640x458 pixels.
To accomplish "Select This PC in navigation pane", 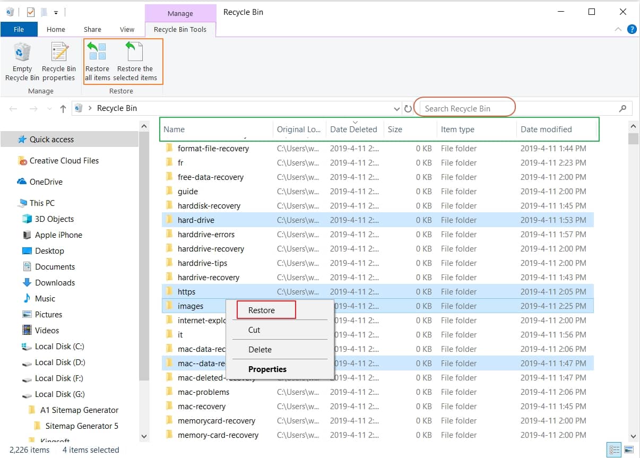I will pos(42,203).
